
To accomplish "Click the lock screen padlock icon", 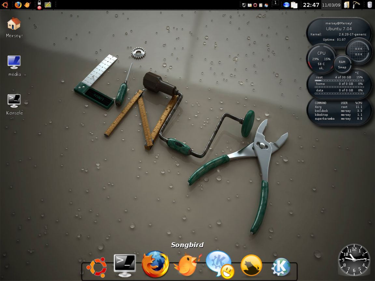I will coord(39,3).
